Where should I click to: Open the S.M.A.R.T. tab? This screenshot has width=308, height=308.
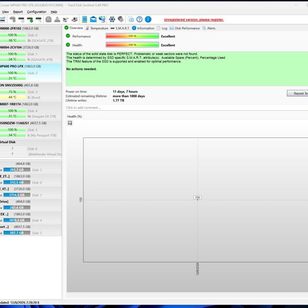click(120, 28)
